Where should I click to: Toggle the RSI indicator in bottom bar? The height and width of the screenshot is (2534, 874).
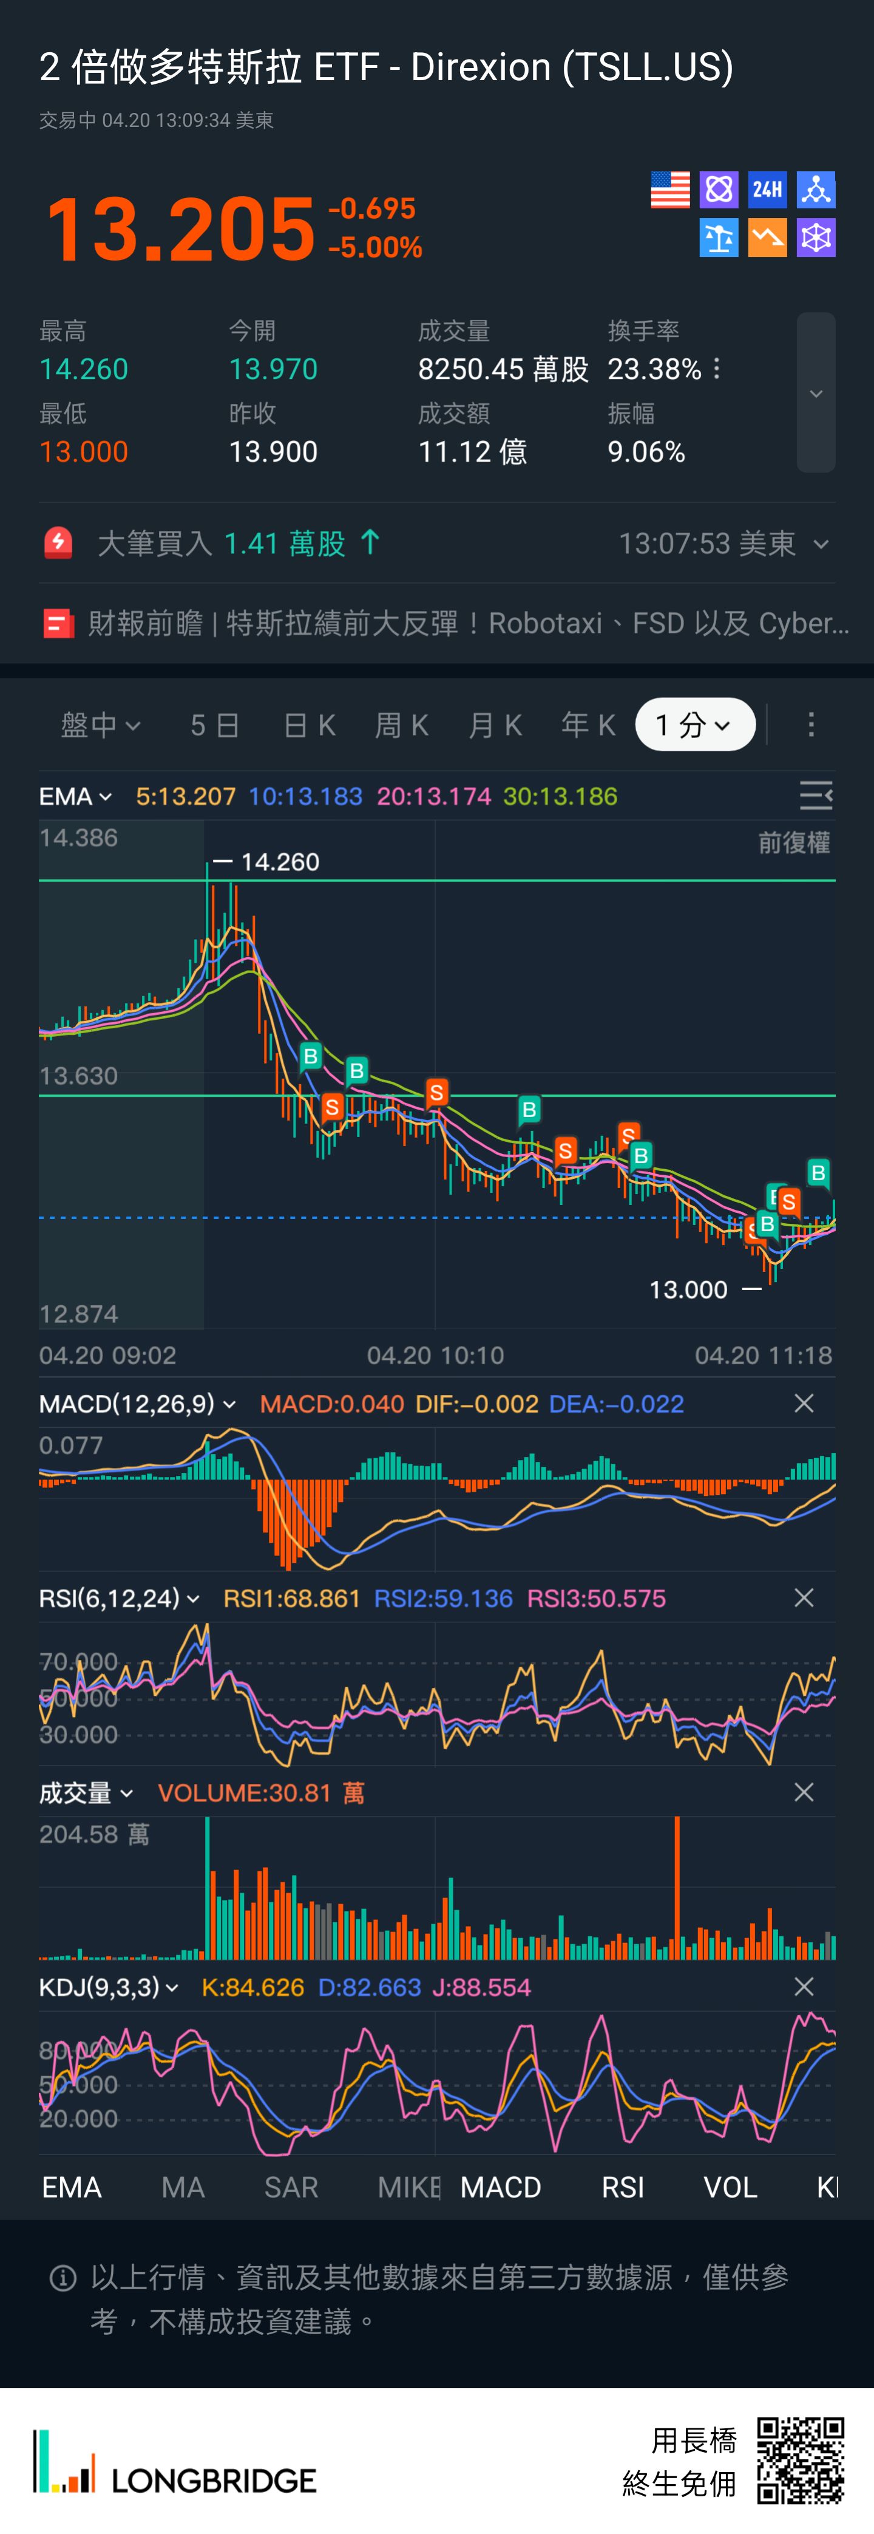pyautogui.click(x=622, y=2188)
